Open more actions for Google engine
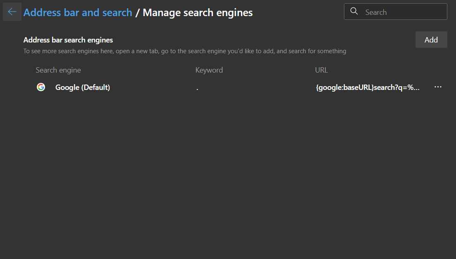This screenshot has height=259, width=456. click(438, 87)
